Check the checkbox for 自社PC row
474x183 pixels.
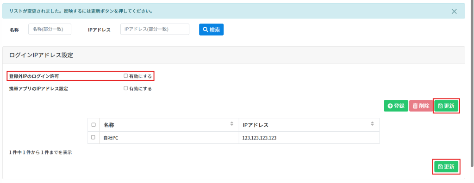click(94, 137)
